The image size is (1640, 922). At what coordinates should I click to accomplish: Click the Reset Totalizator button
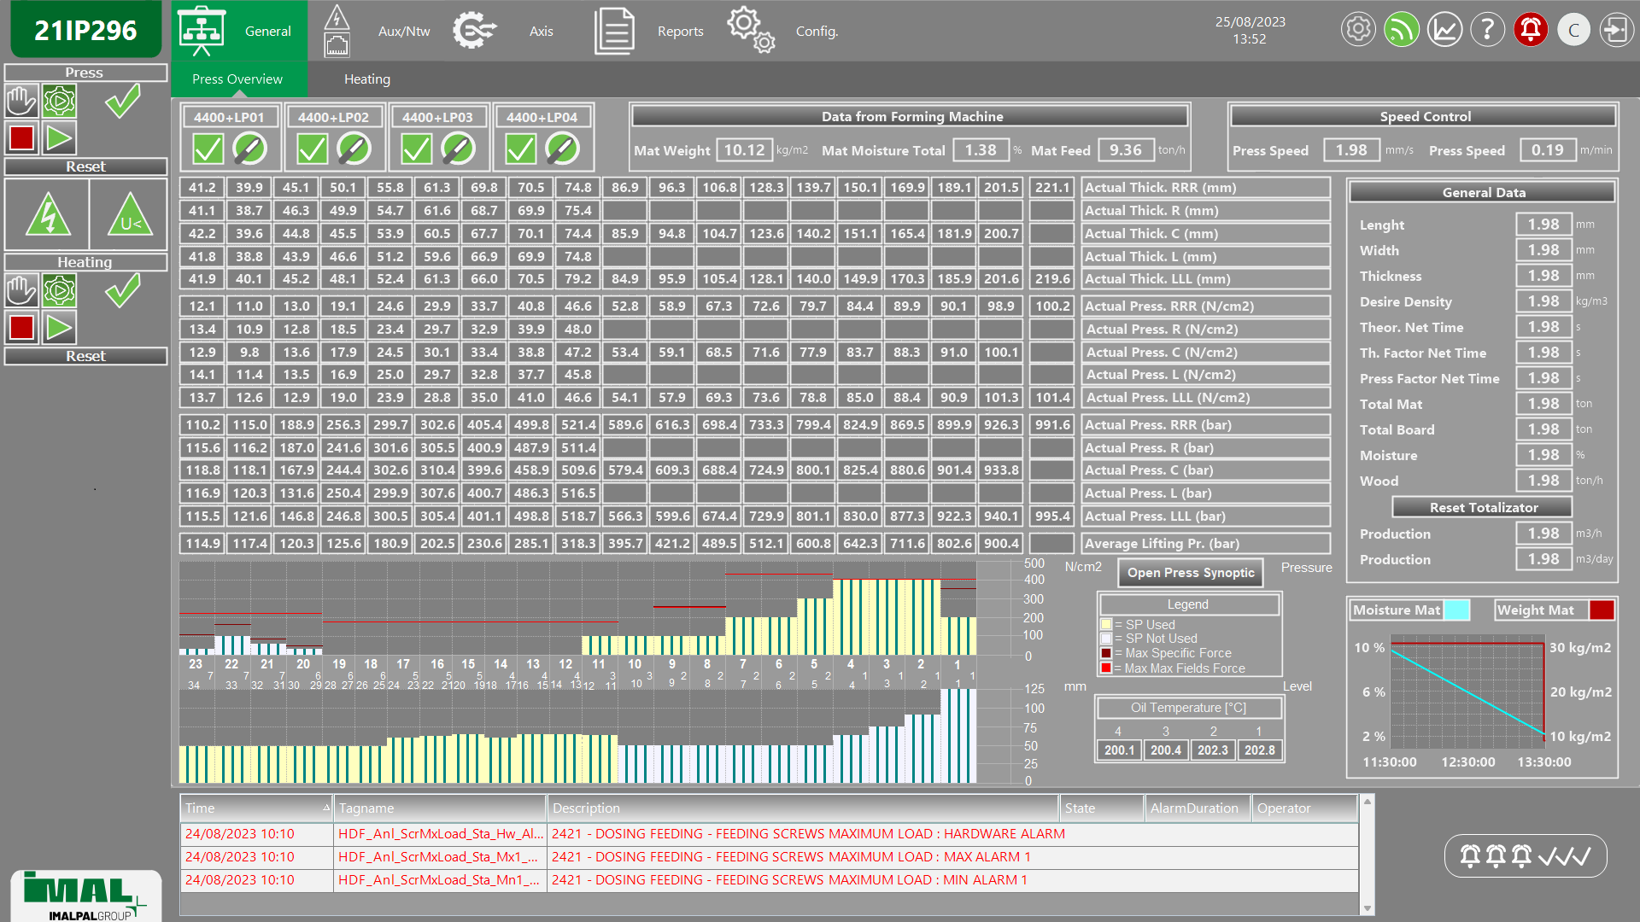point(1483,507)
